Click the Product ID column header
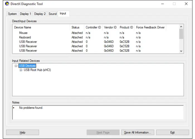195x139 pixels. [x=126, y=27]
